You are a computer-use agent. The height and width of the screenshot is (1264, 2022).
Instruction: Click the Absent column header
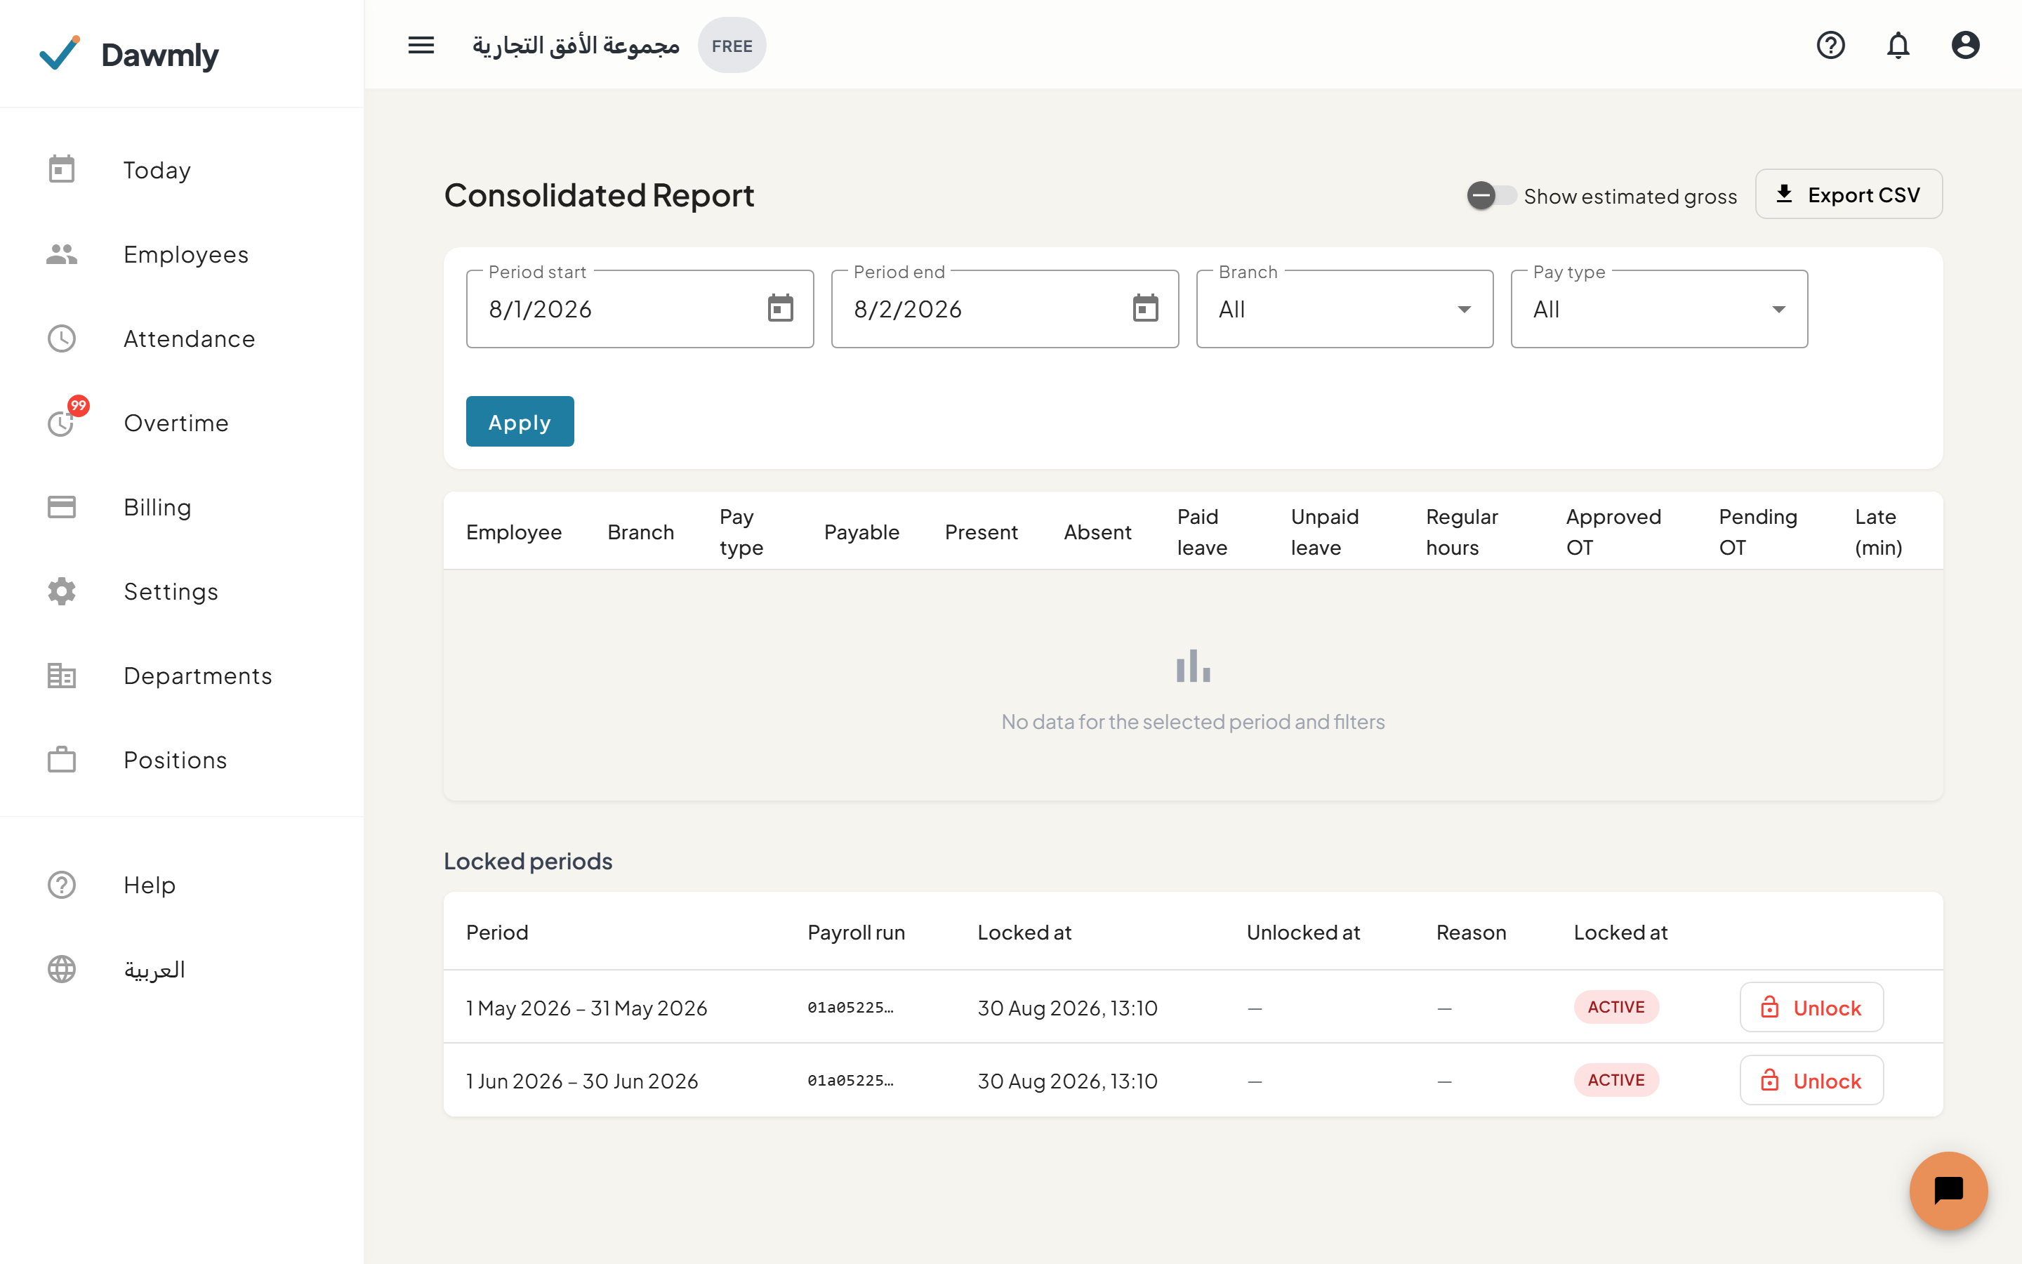(1097, 532)
